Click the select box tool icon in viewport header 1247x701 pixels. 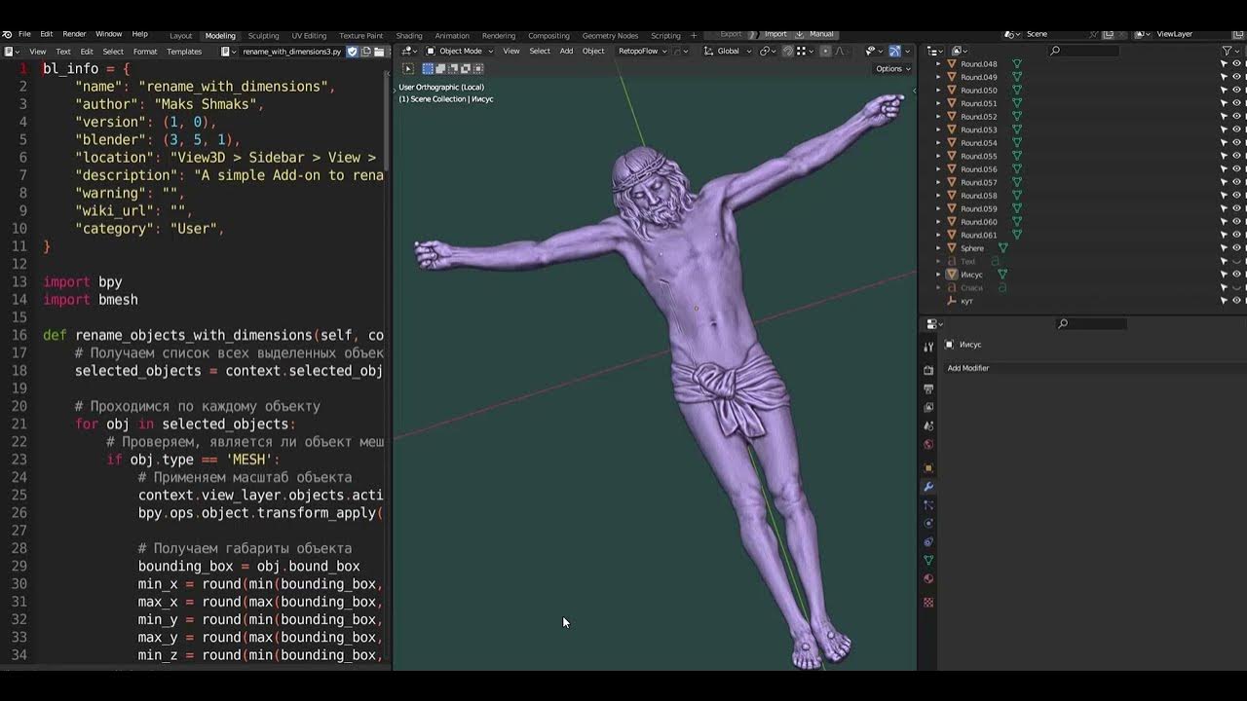408,69
